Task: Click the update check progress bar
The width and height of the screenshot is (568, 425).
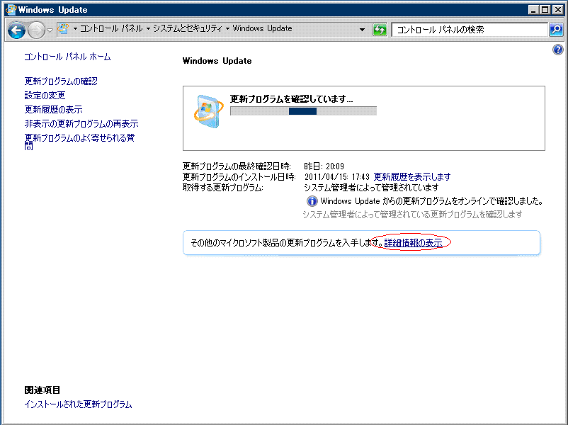Action: point(304,111)
